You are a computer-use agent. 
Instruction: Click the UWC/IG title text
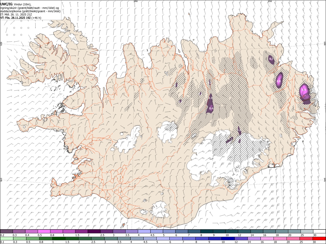(6, 4)
